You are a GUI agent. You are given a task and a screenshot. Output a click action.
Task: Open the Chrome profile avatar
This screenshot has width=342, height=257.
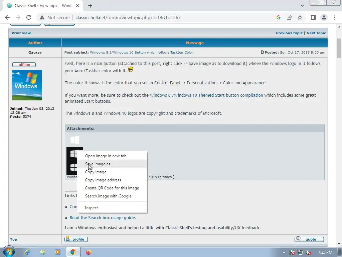[x=324, y=17]
